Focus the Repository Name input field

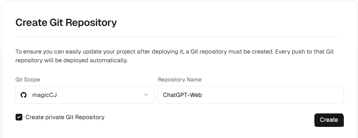coord(250,95)
